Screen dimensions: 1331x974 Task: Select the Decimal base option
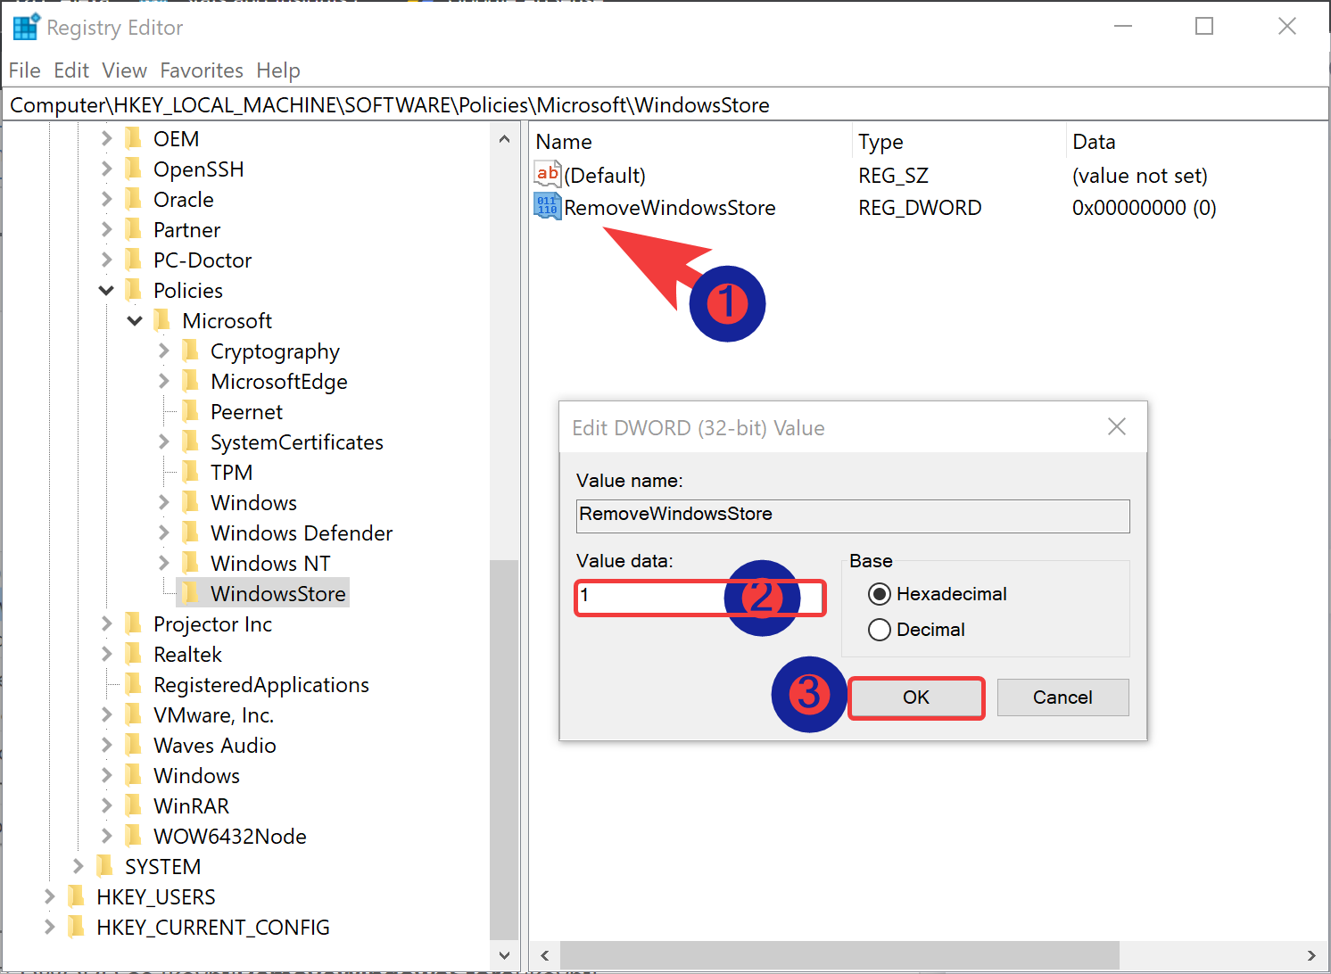(880, 630)
